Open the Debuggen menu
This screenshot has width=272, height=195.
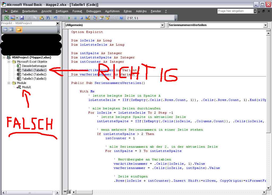[x=93, y=11]
